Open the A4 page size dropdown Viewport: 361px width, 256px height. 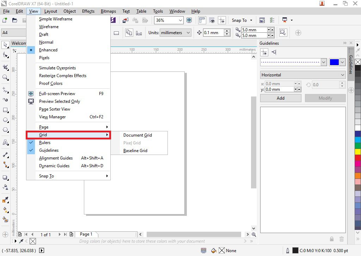(14, 33)
